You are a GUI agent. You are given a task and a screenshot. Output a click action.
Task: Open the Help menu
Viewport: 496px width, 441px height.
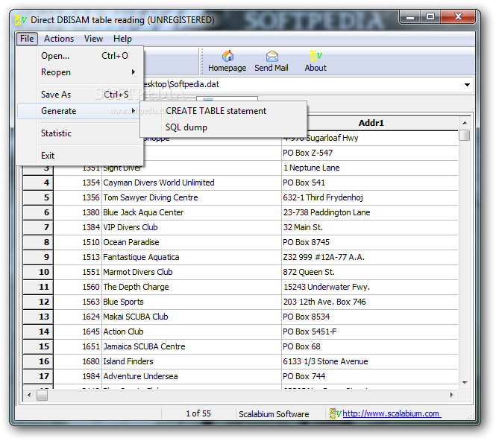(122, 39)
